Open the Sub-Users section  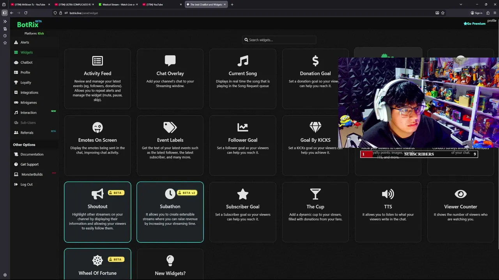[x=28, y=122]
